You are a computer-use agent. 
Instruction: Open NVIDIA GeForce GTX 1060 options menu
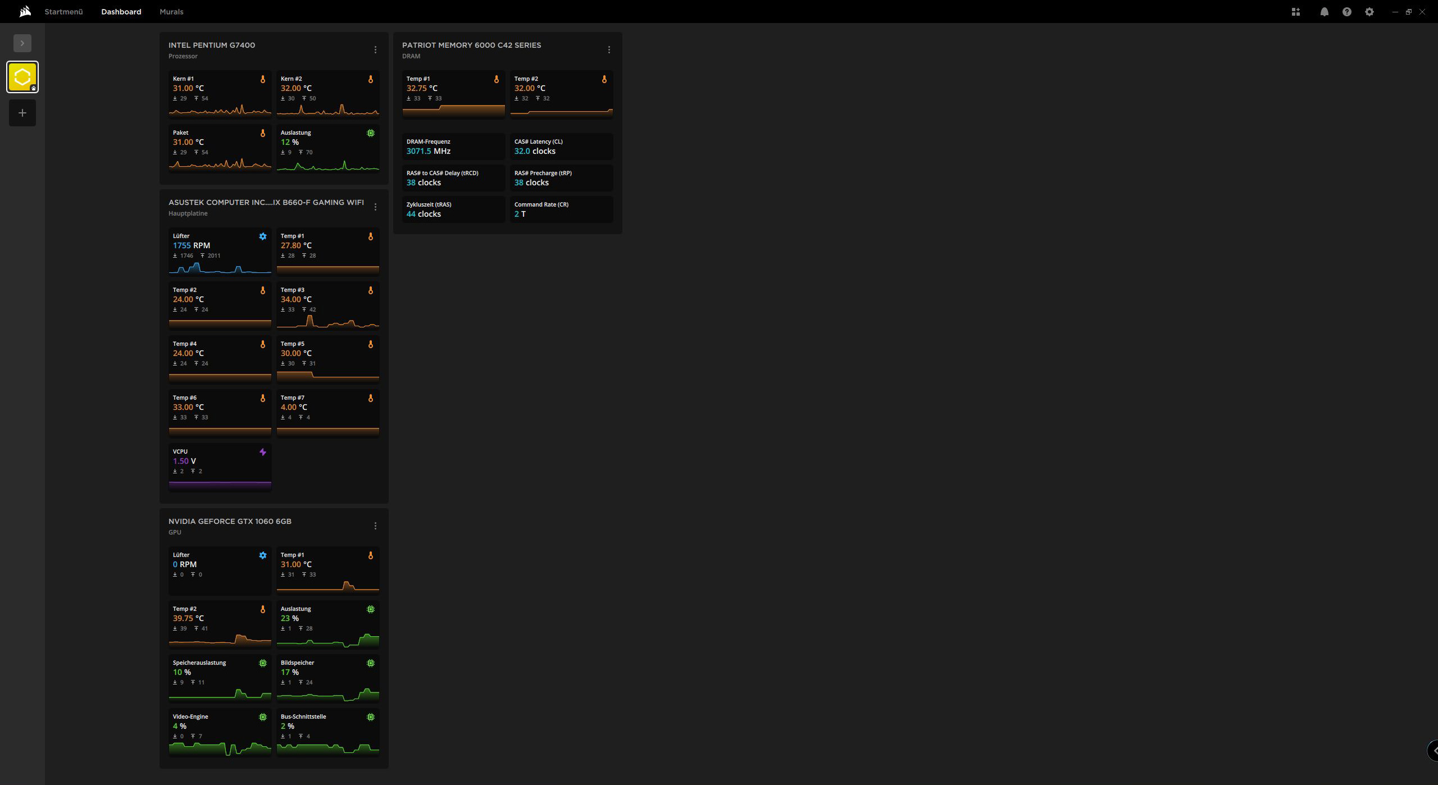[x=375, y=526]
